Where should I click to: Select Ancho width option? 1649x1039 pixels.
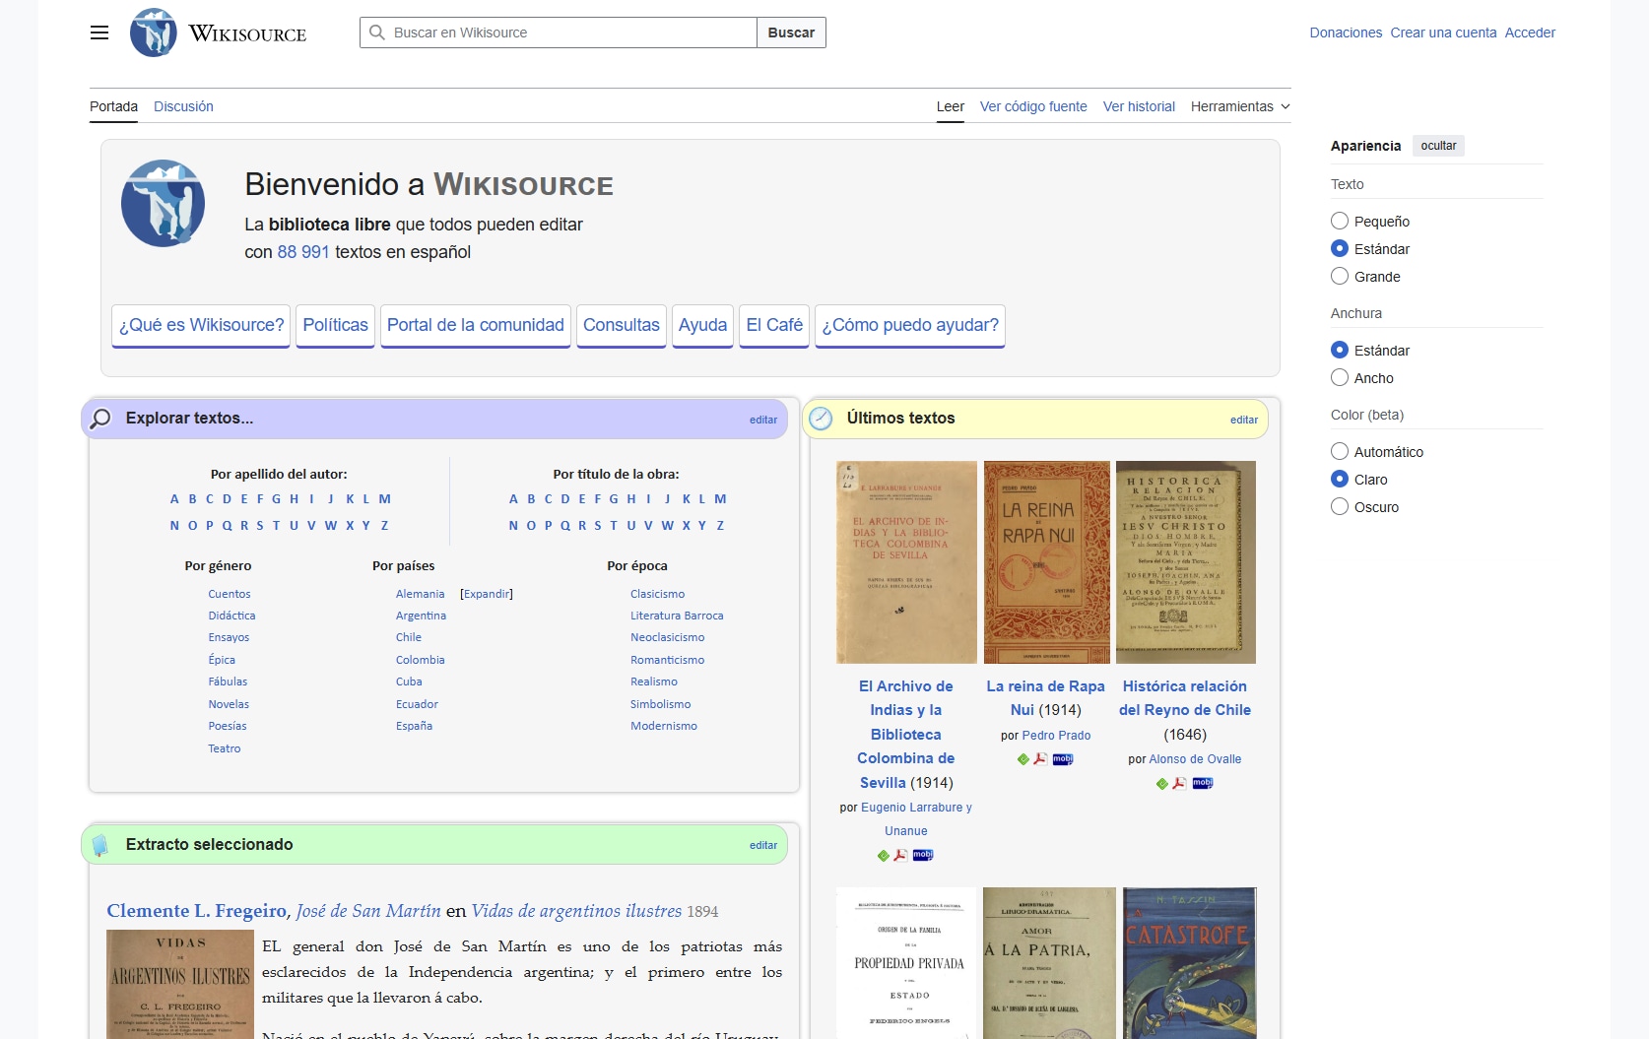click(x=1340, y=377)
